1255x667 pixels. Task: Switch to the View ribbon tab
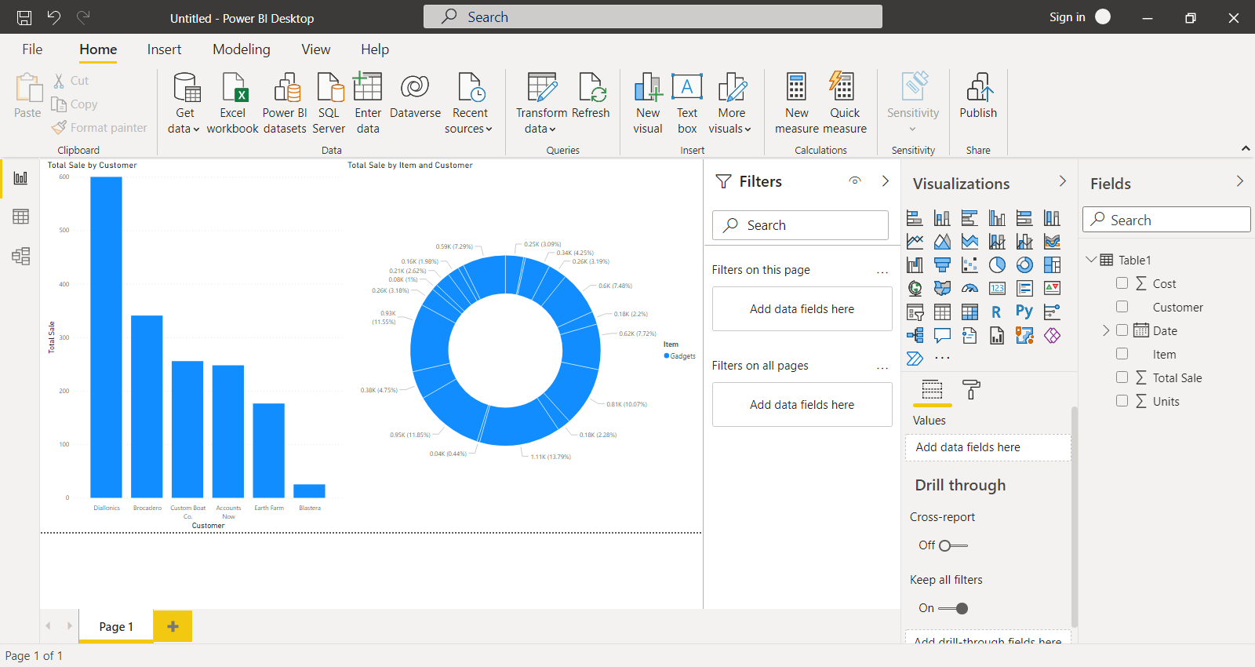316,49
